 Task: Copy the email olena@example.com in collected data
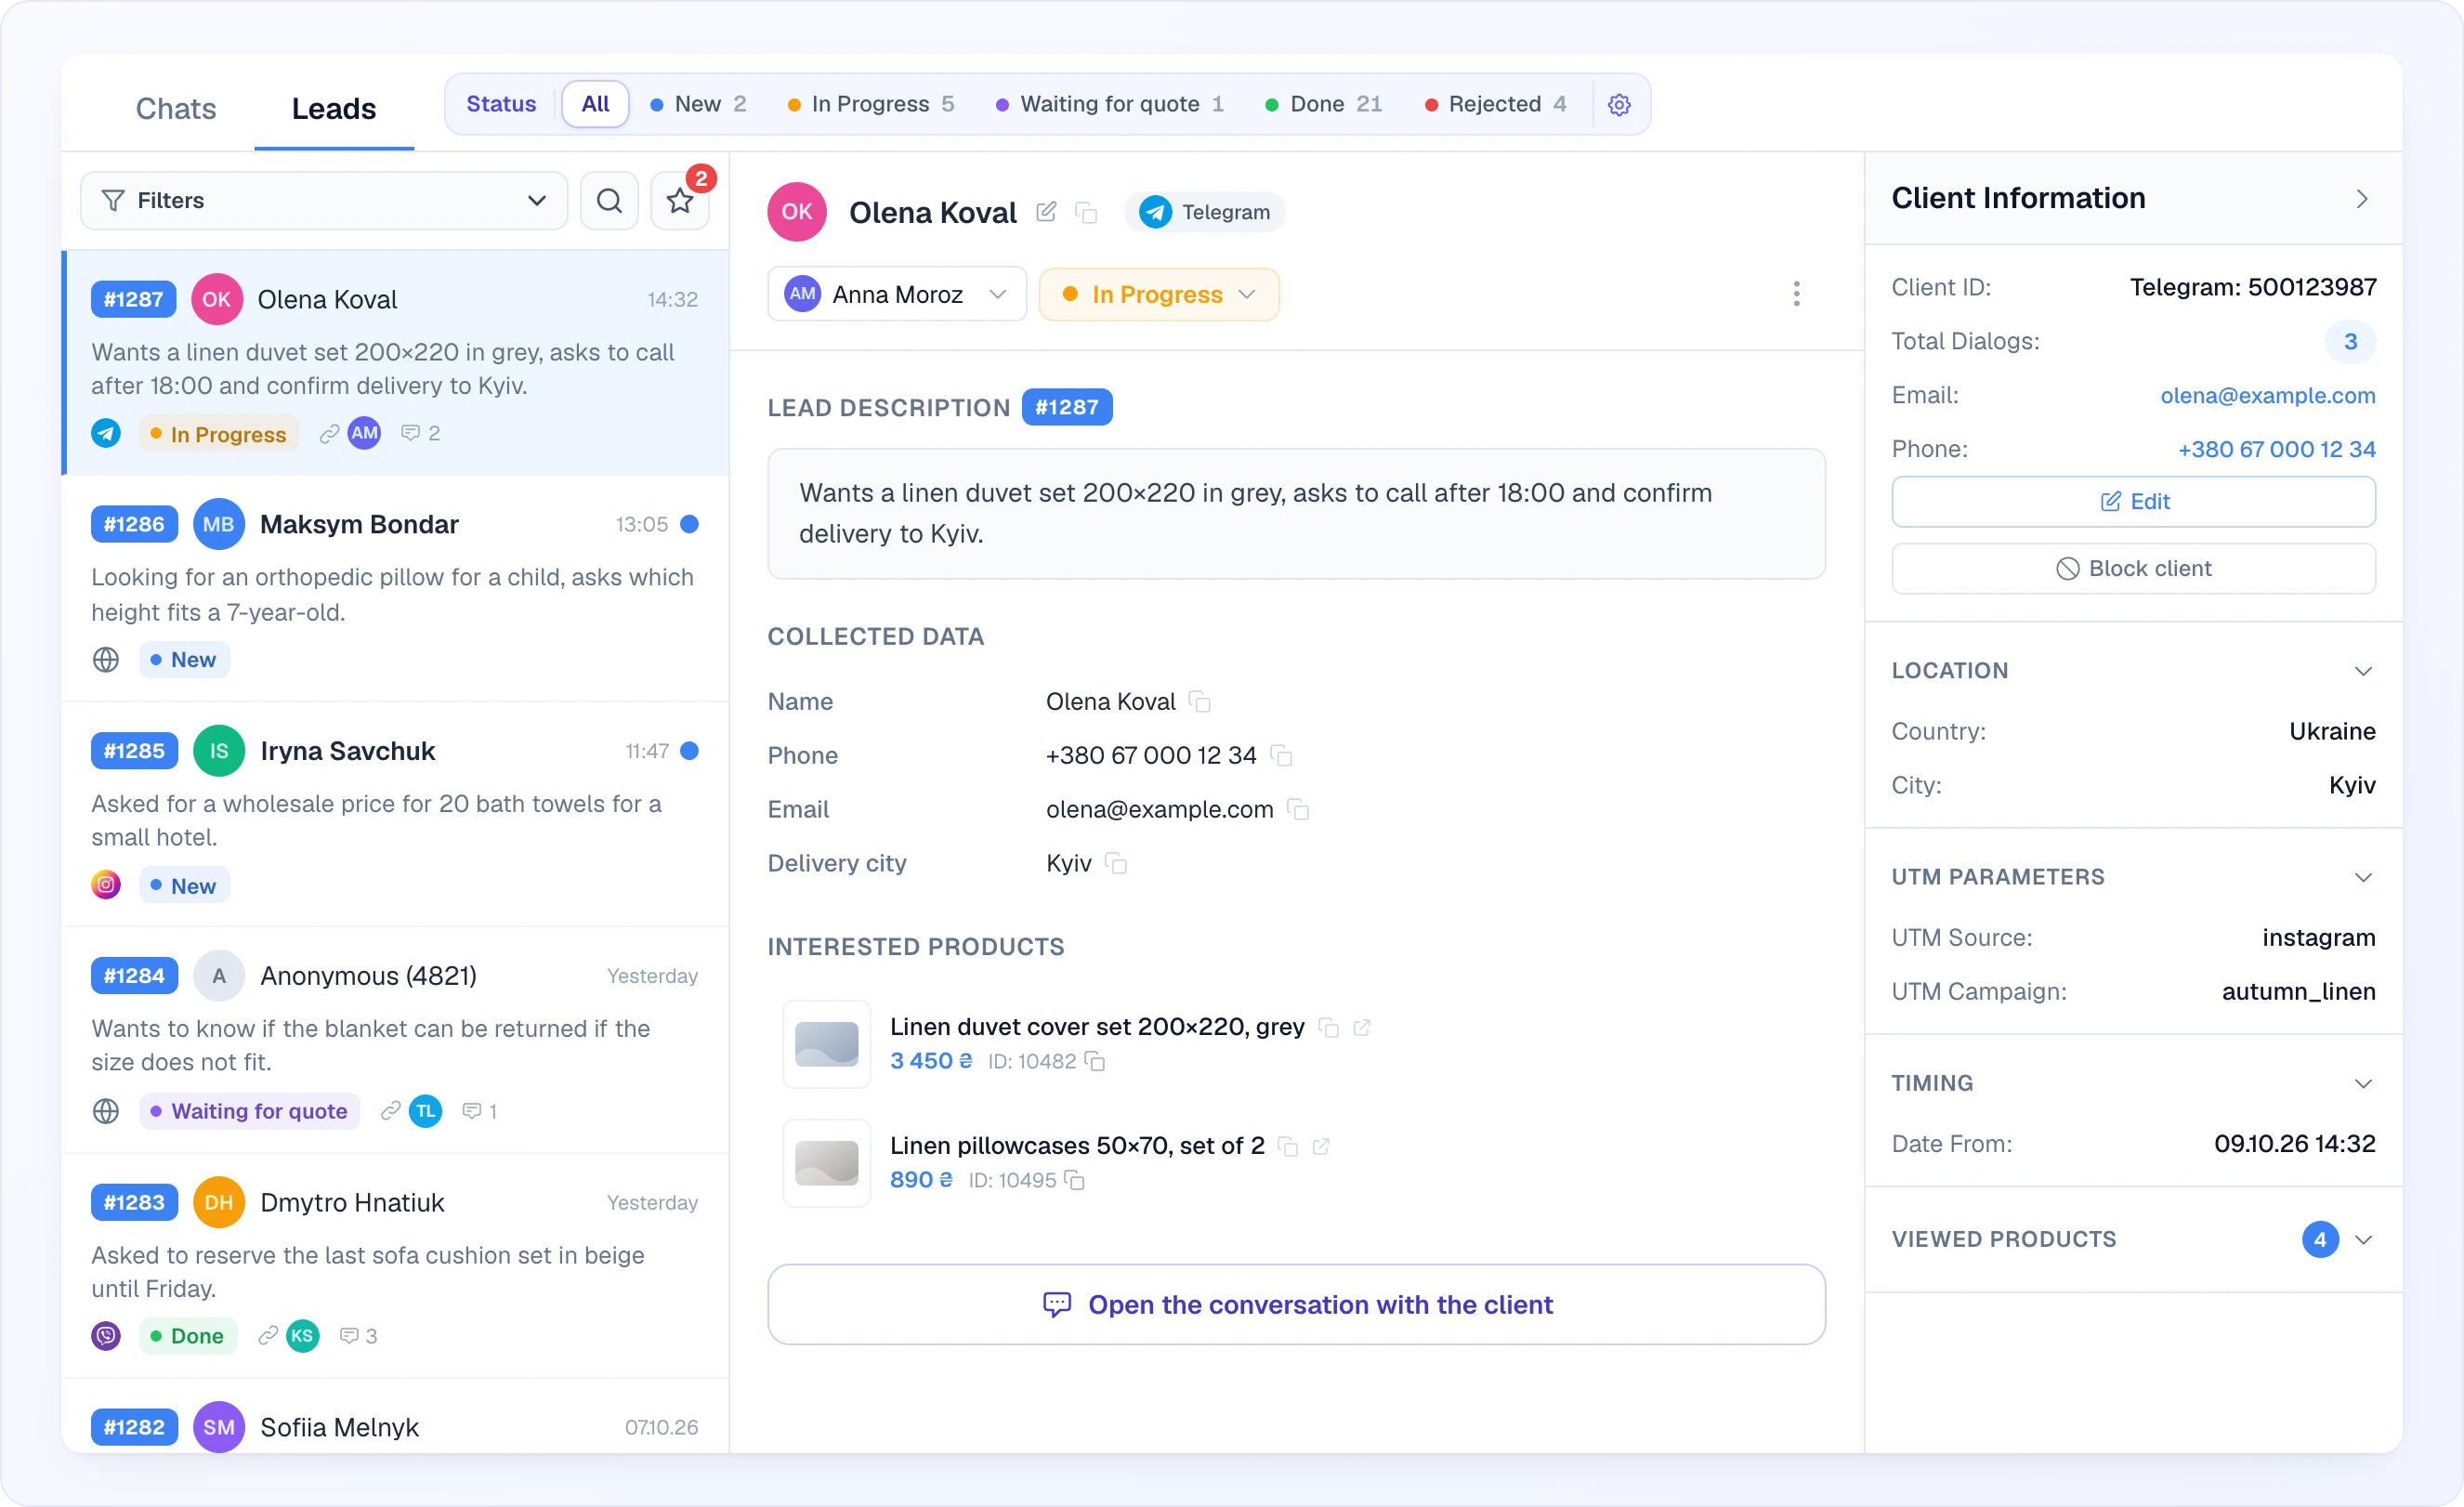(1298, 809)
